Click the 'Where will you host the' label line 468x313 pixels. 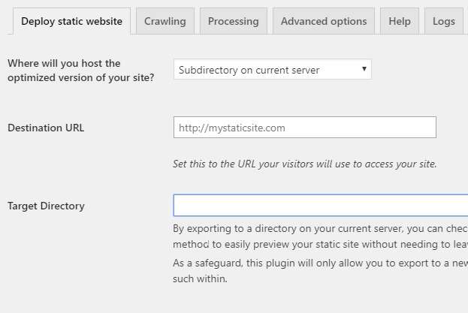pos(64,63)
